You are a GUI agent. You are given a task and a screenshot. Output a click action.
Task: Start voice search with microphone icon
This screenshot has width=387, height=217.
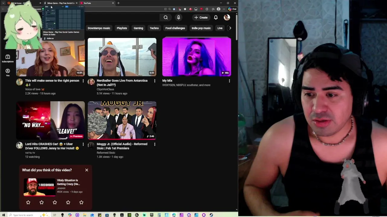pyautogui.click(x=178, y=17)
